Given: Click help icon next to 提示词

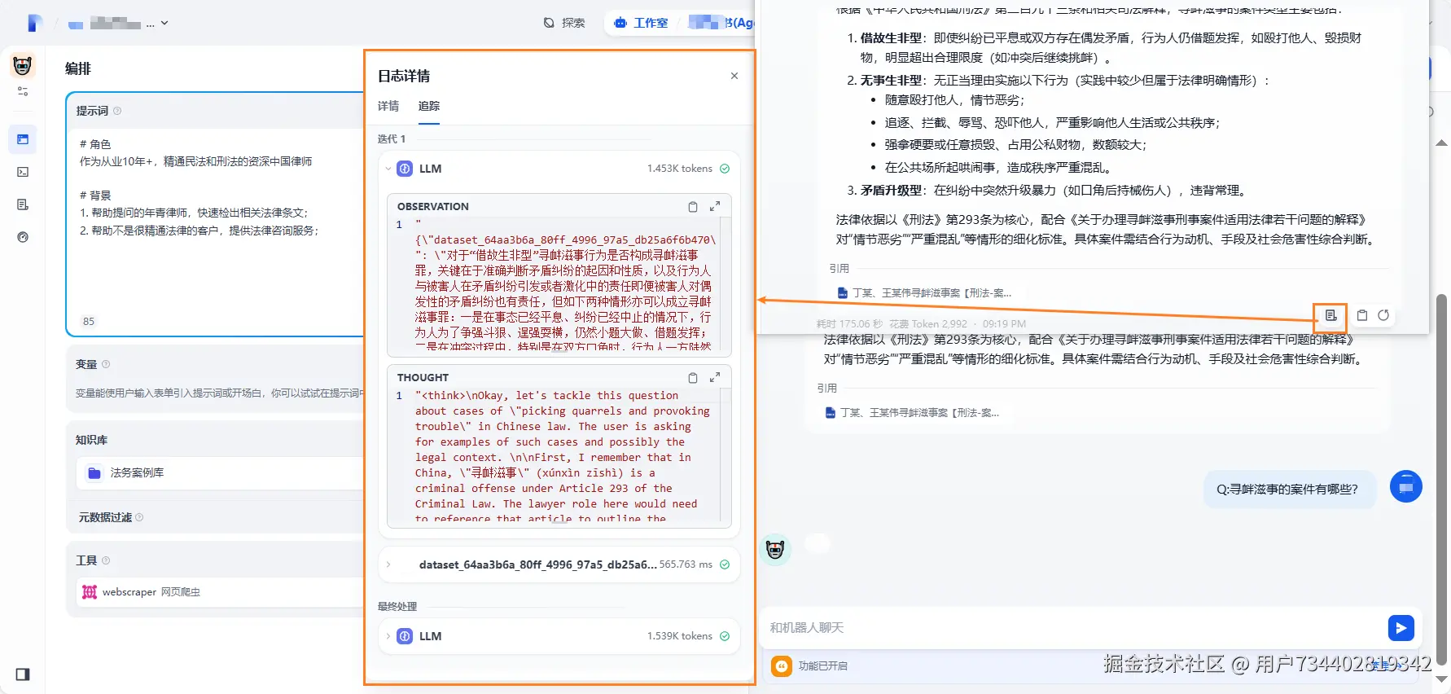Looking at the screenshot, I should [x=117, y=111].
